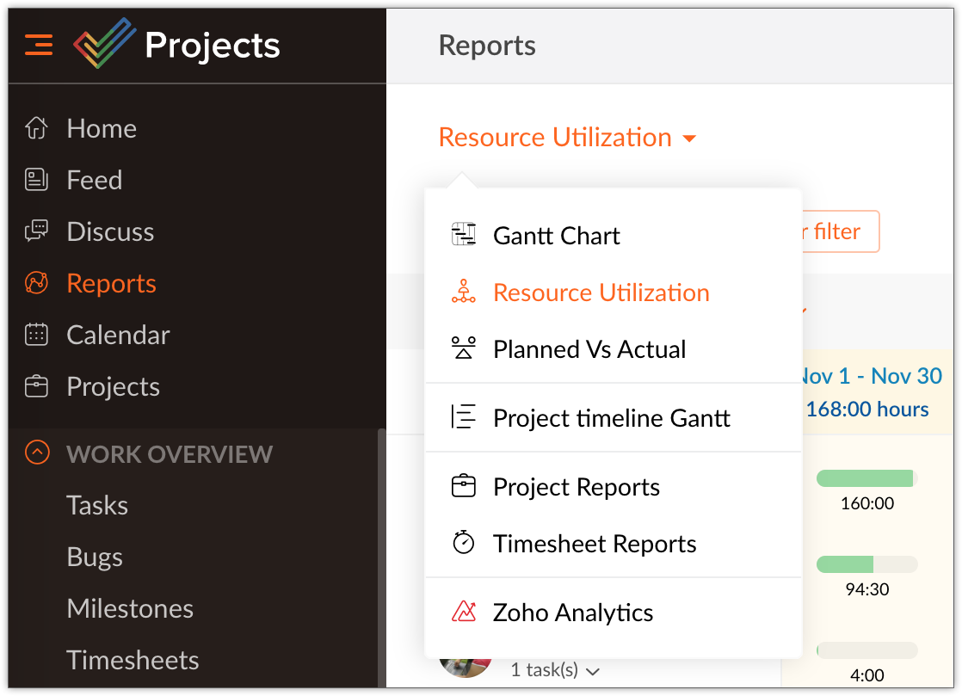This screenshot has height=696, width=962.
Task: Choose Project timeline Gantt option
Action: point(611,418)
